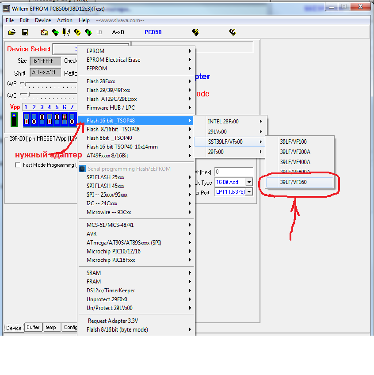Click the Serial programming chip icon

coord(82,168)
